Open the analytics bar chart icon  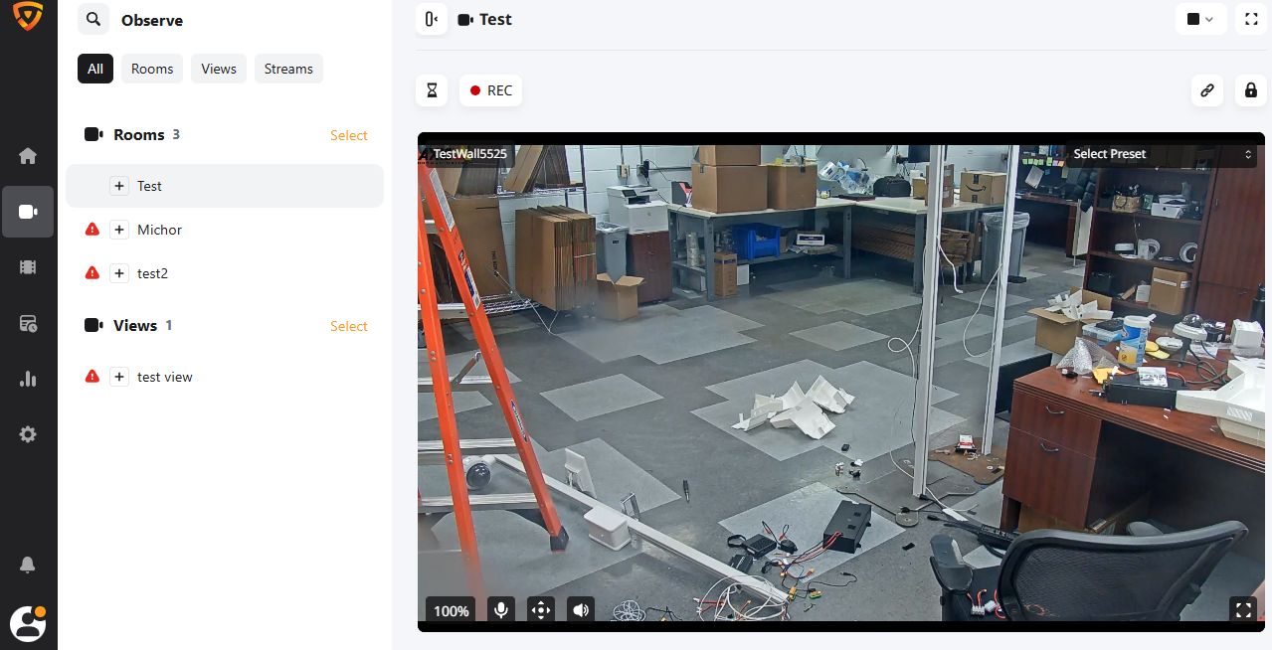click(28, 379)
